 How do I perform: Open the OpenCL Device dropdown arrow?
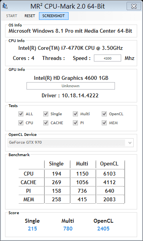[130, 142]
